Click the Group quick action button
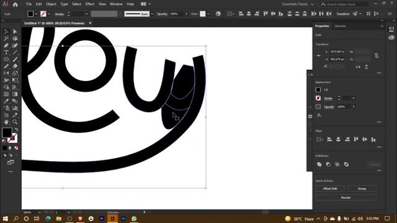This screenshot has width=397, height=223. [x=362, y=188]
